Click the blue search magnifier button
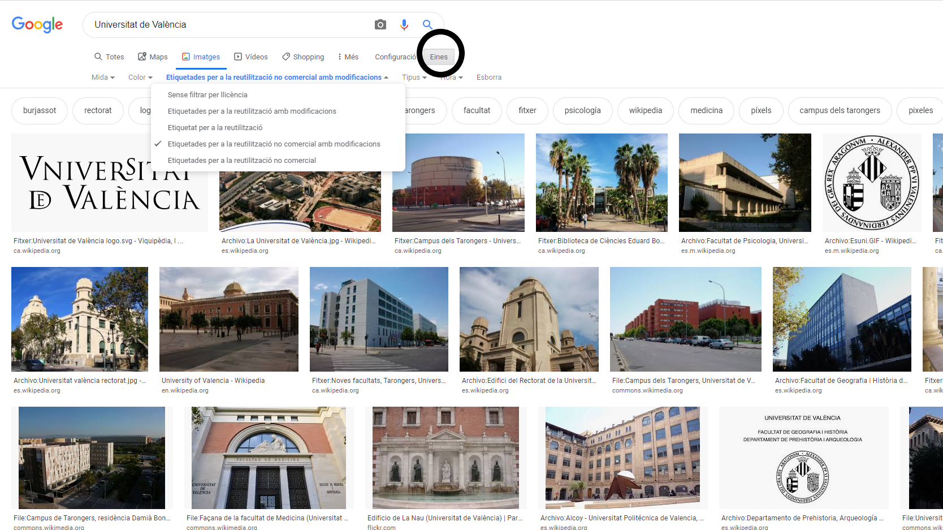 coord(427,24)
